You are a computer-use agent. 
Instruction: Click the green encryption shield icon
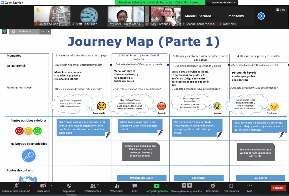pyautogui.click(x=5, y=31)
